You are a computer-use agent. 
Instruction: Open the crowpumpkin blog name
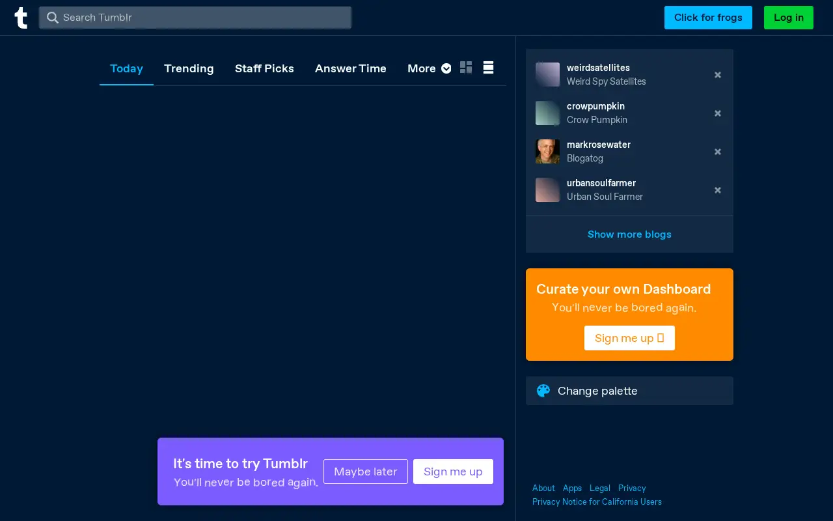pos(595,106)
